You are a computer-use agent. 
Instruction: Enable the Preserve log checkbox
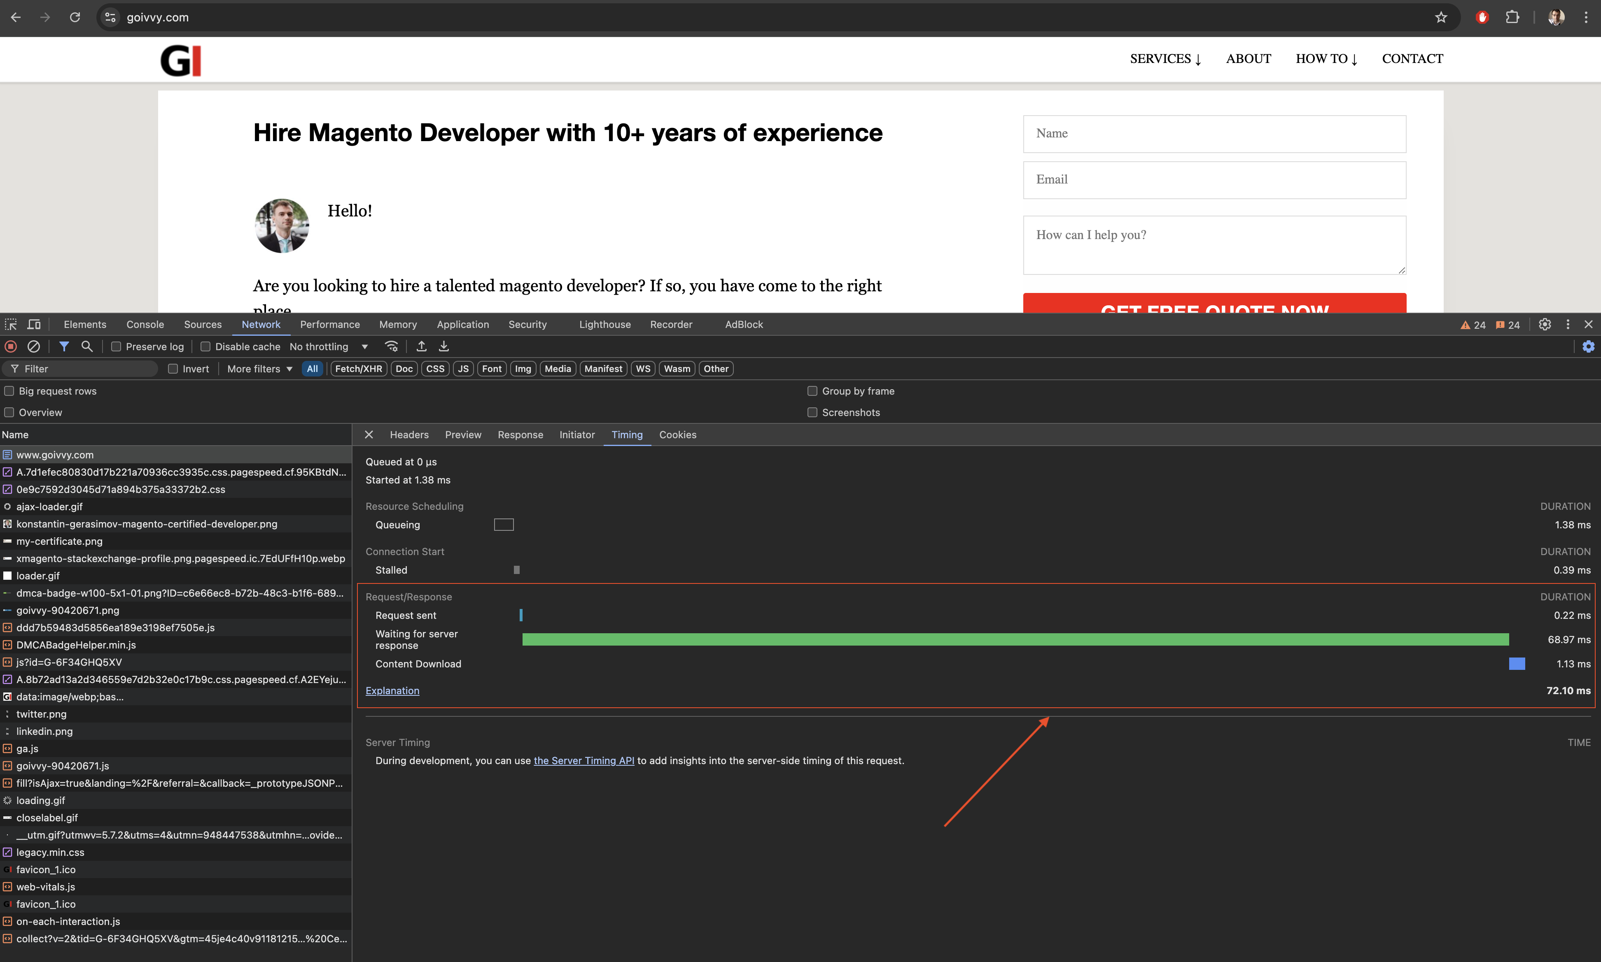116,346
